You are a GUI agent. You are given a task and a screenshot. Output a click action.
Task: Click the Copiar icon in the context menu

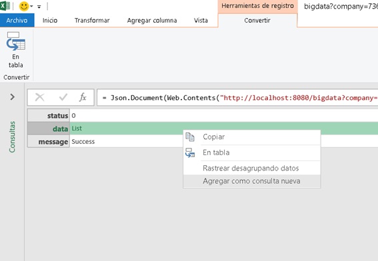click(190, 136)
